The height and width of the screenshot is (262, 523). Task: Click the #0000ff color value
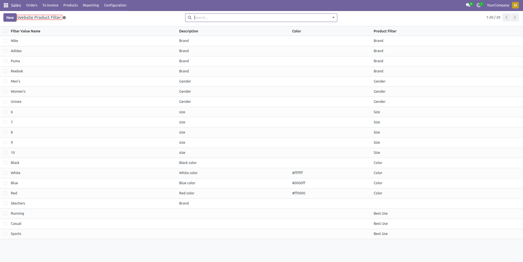299,183
